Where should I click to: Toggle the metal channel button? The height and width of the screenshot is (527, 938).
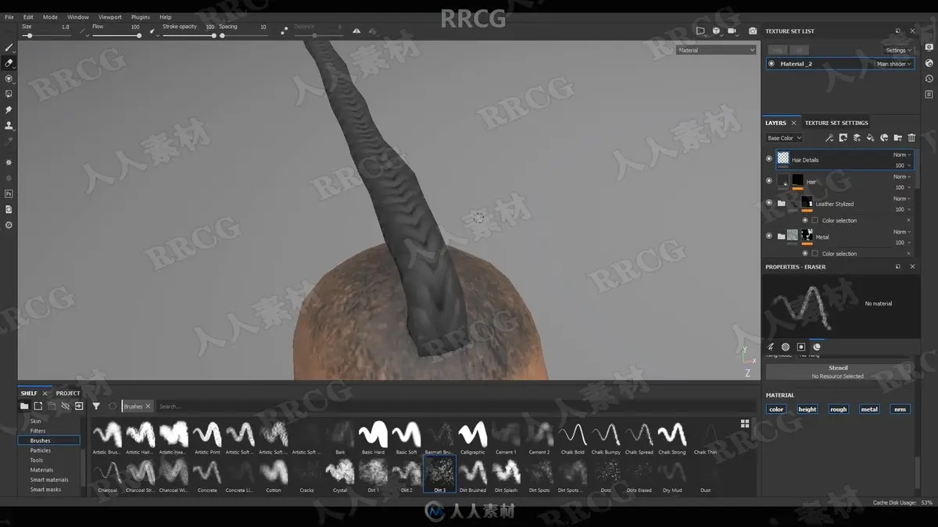point(869,409)
